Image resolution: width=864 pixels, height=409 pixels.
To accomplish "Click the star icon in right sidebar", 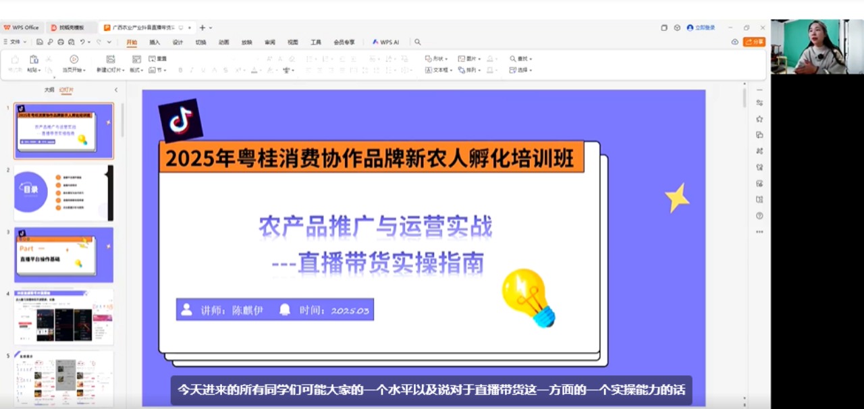I will pyautogui.click(x=759, y=119).
